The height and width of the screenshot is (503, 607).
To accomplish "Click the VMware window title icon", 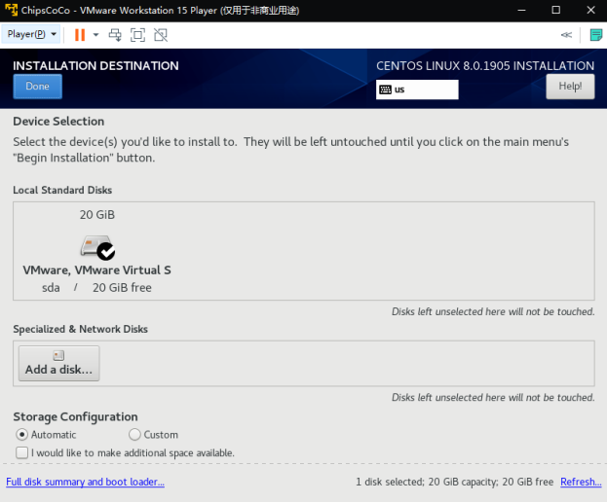I will click(12, 10).
